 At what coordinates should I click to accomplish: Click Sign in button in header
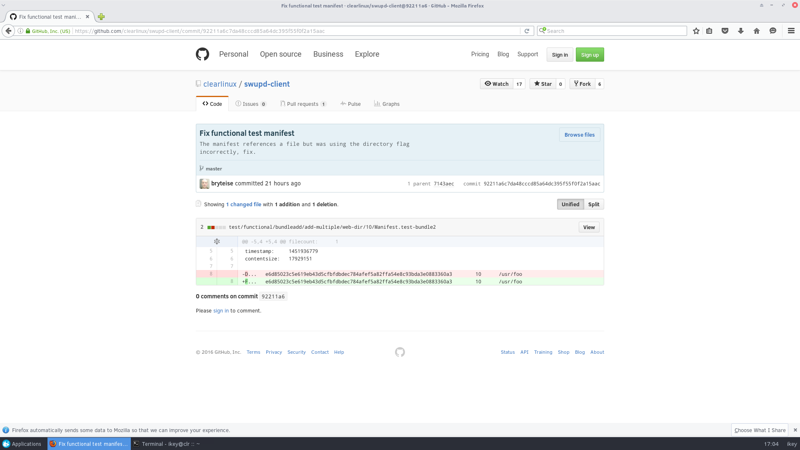560,55
